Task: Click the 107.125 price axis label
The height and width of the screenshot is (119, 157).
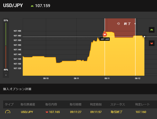Action: [x=17, y=68]
